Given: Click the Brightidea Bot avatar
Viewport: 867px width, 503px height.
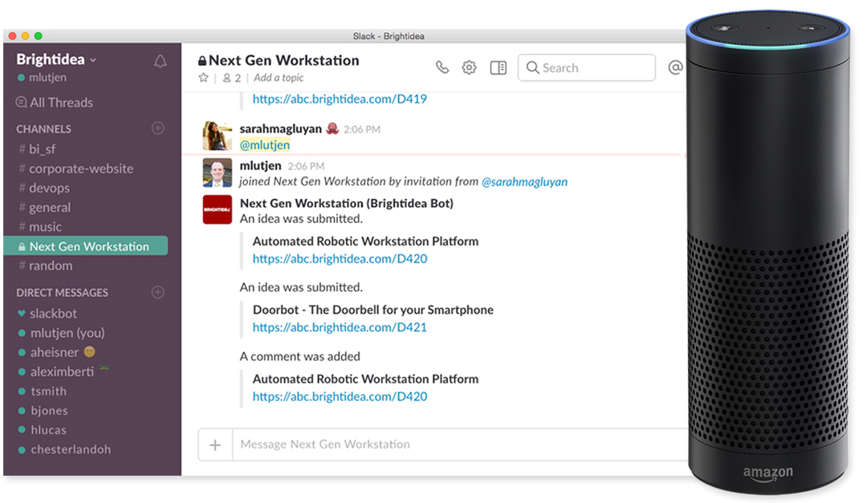Looking at the screenshot, I should tap(218, 209).
